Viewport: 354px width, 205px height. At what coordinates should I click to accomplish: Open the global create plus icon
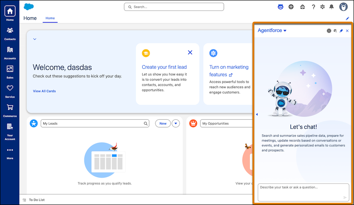coord(291,7)
